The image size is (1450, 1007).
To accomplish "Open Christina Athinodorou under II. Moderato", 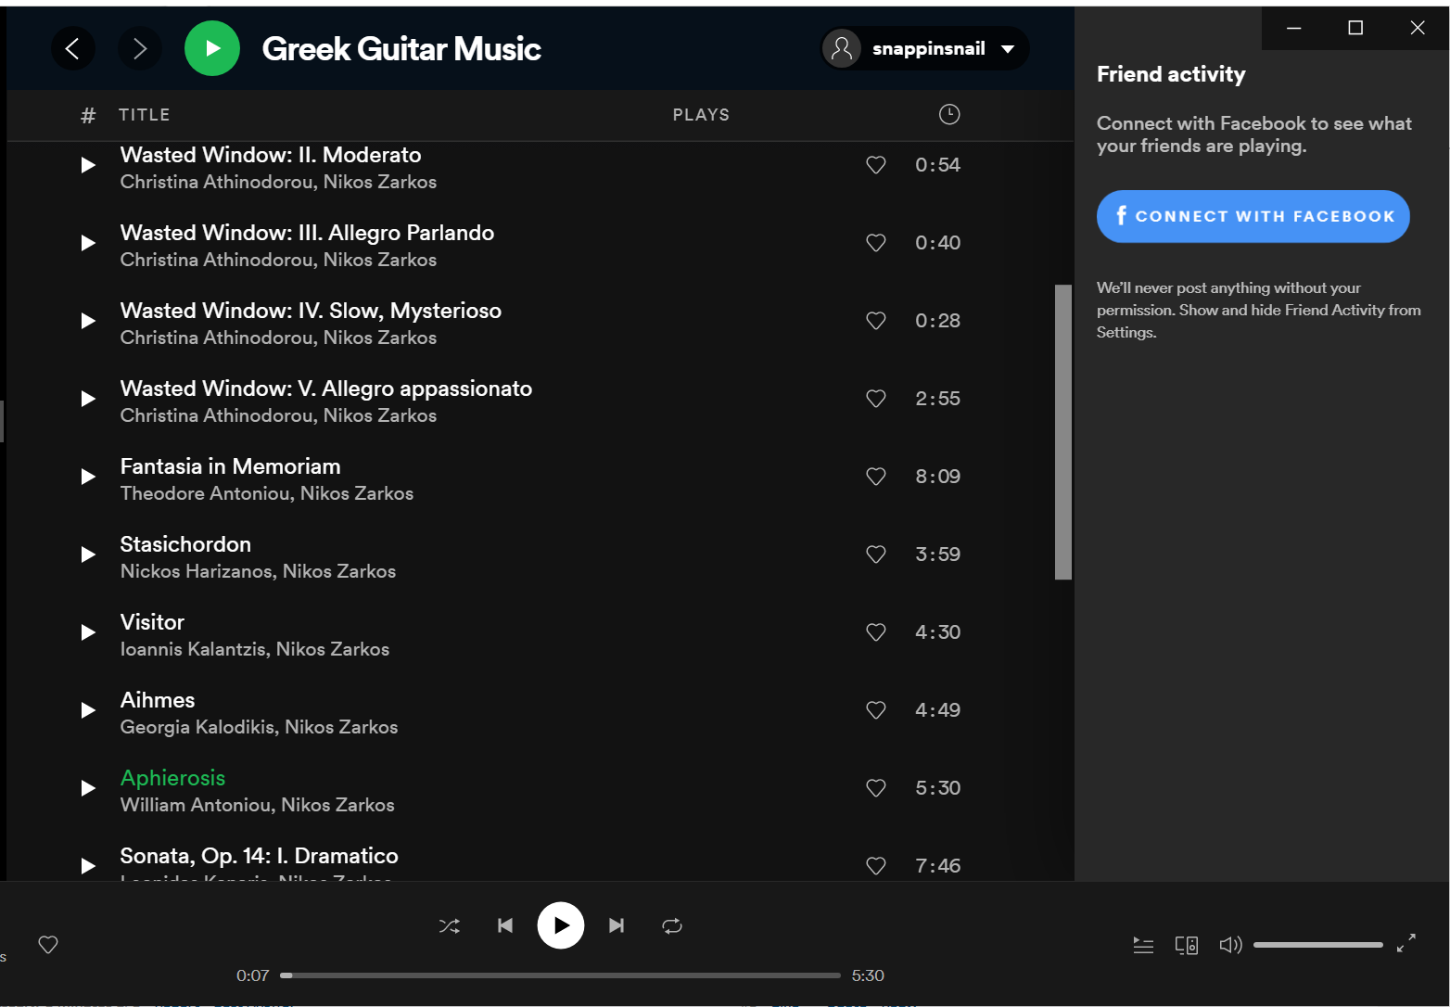I will 217,182.
